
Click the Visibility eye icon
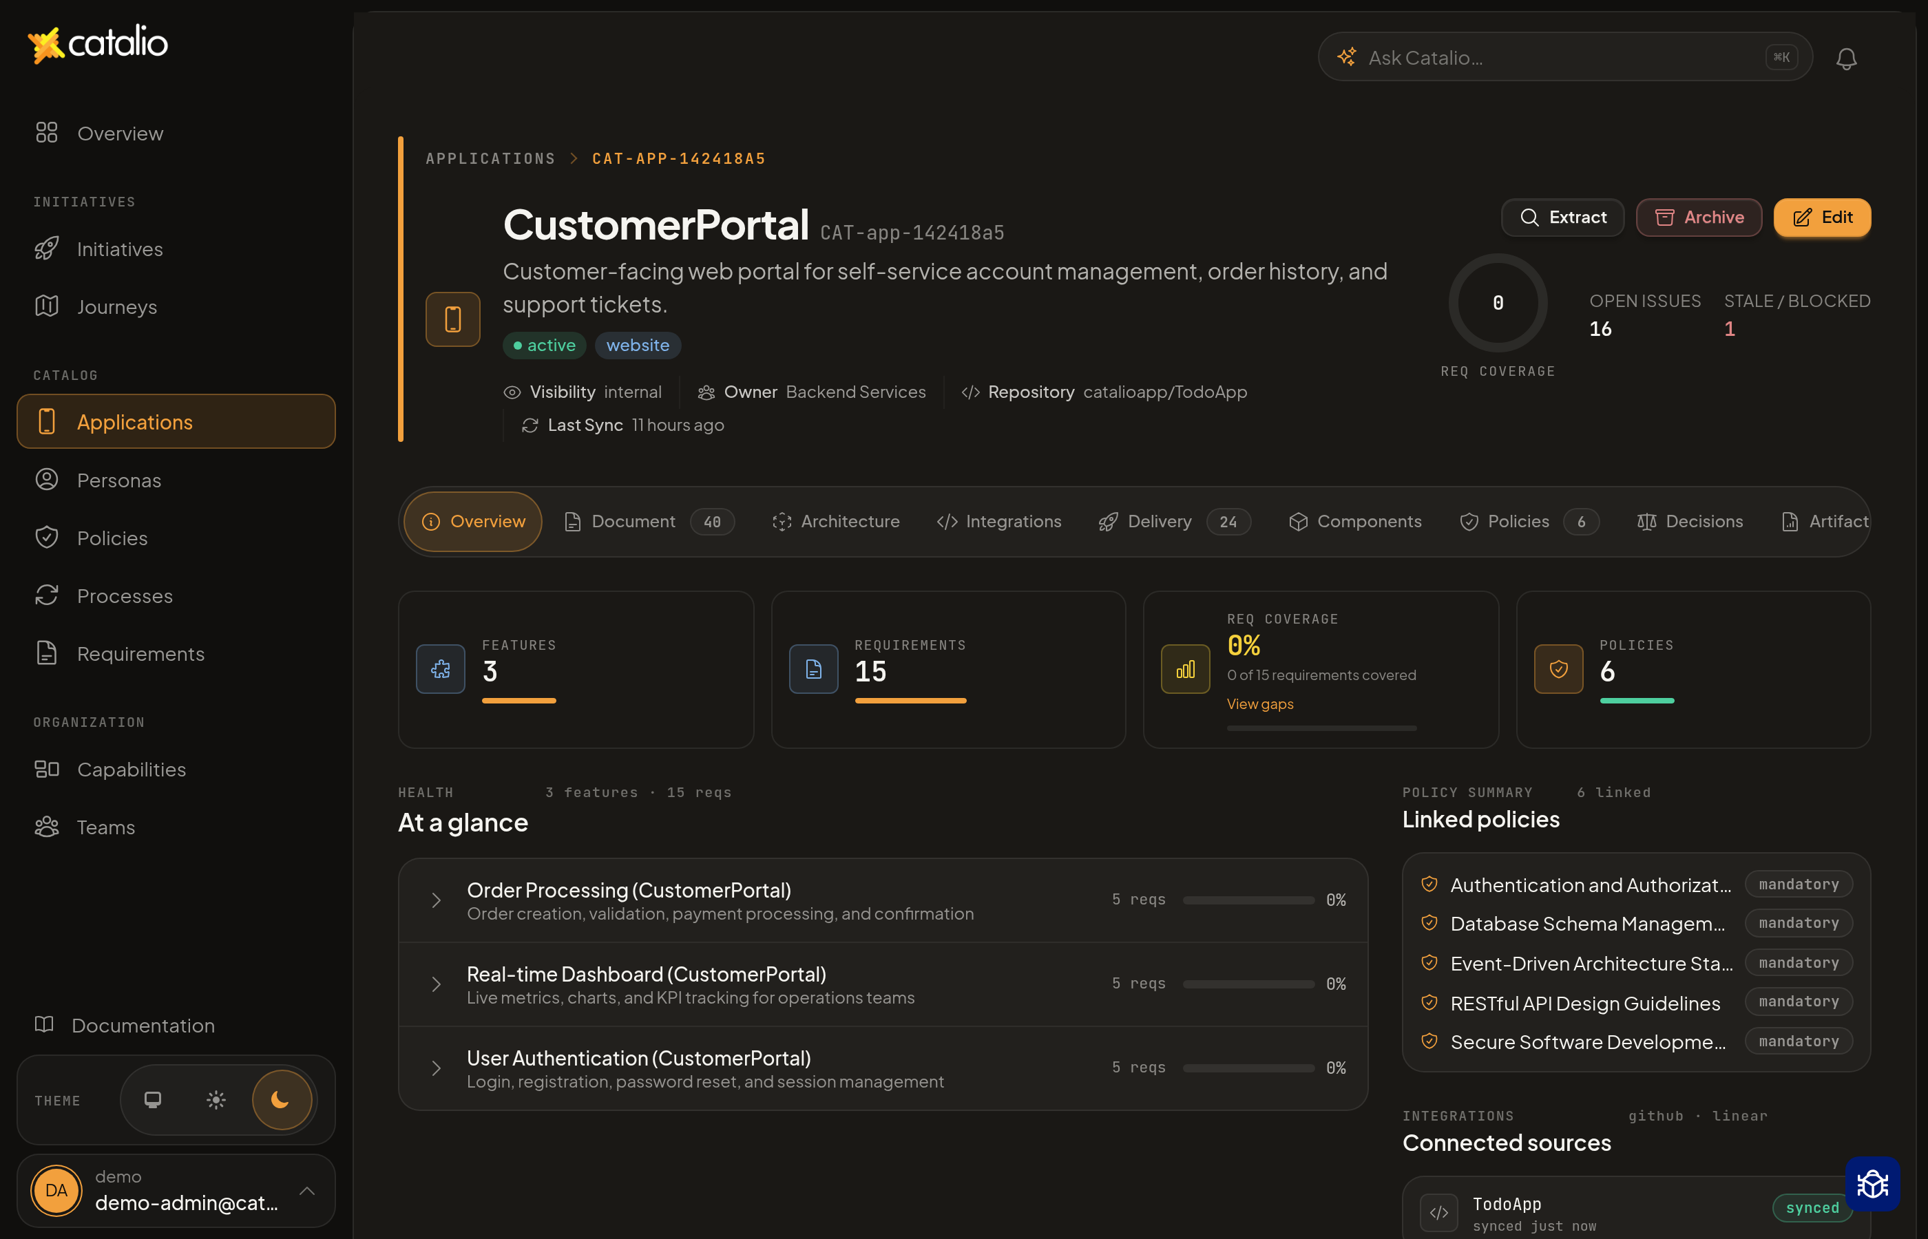point(512,392)
